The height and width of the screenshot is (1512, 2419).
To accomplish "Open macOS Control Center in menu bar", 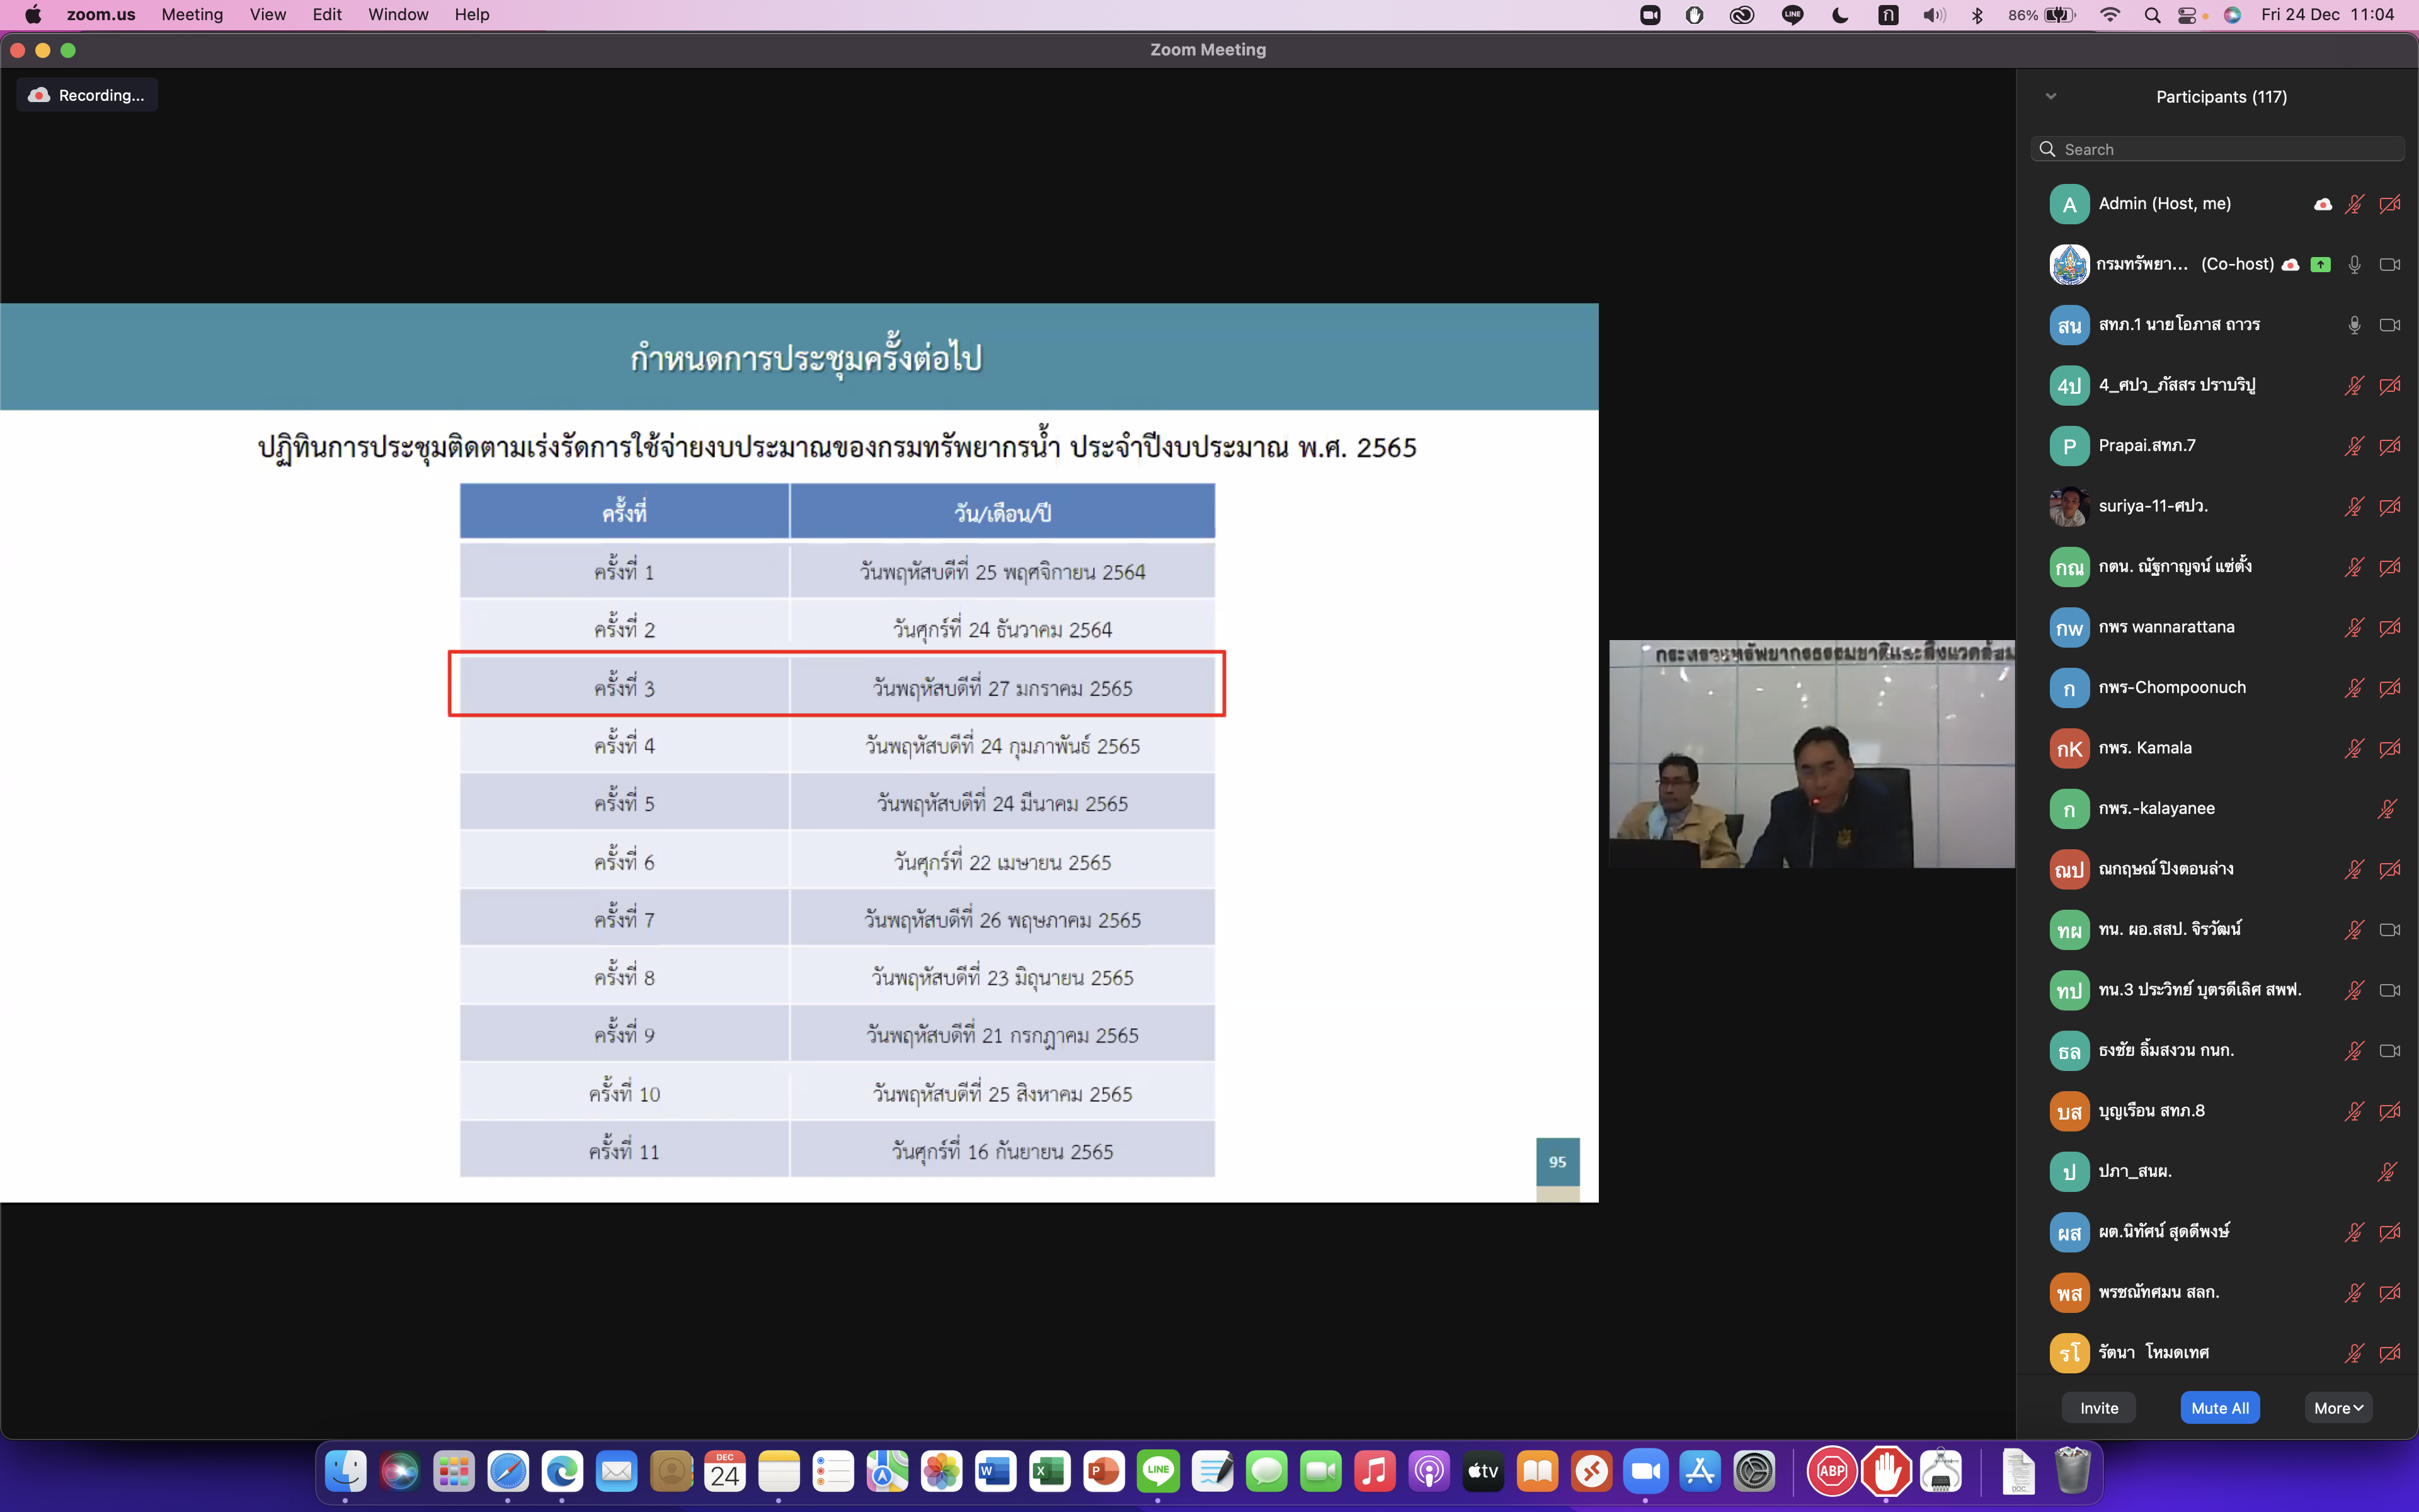I will pos(2187,15).
